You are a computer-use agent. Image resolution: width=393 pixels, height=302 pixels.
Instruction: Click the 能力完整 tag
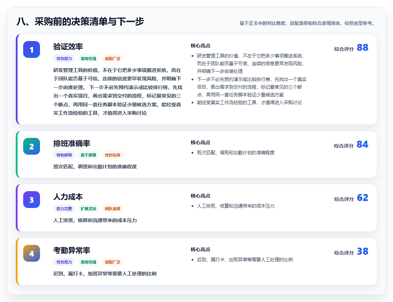64,209
